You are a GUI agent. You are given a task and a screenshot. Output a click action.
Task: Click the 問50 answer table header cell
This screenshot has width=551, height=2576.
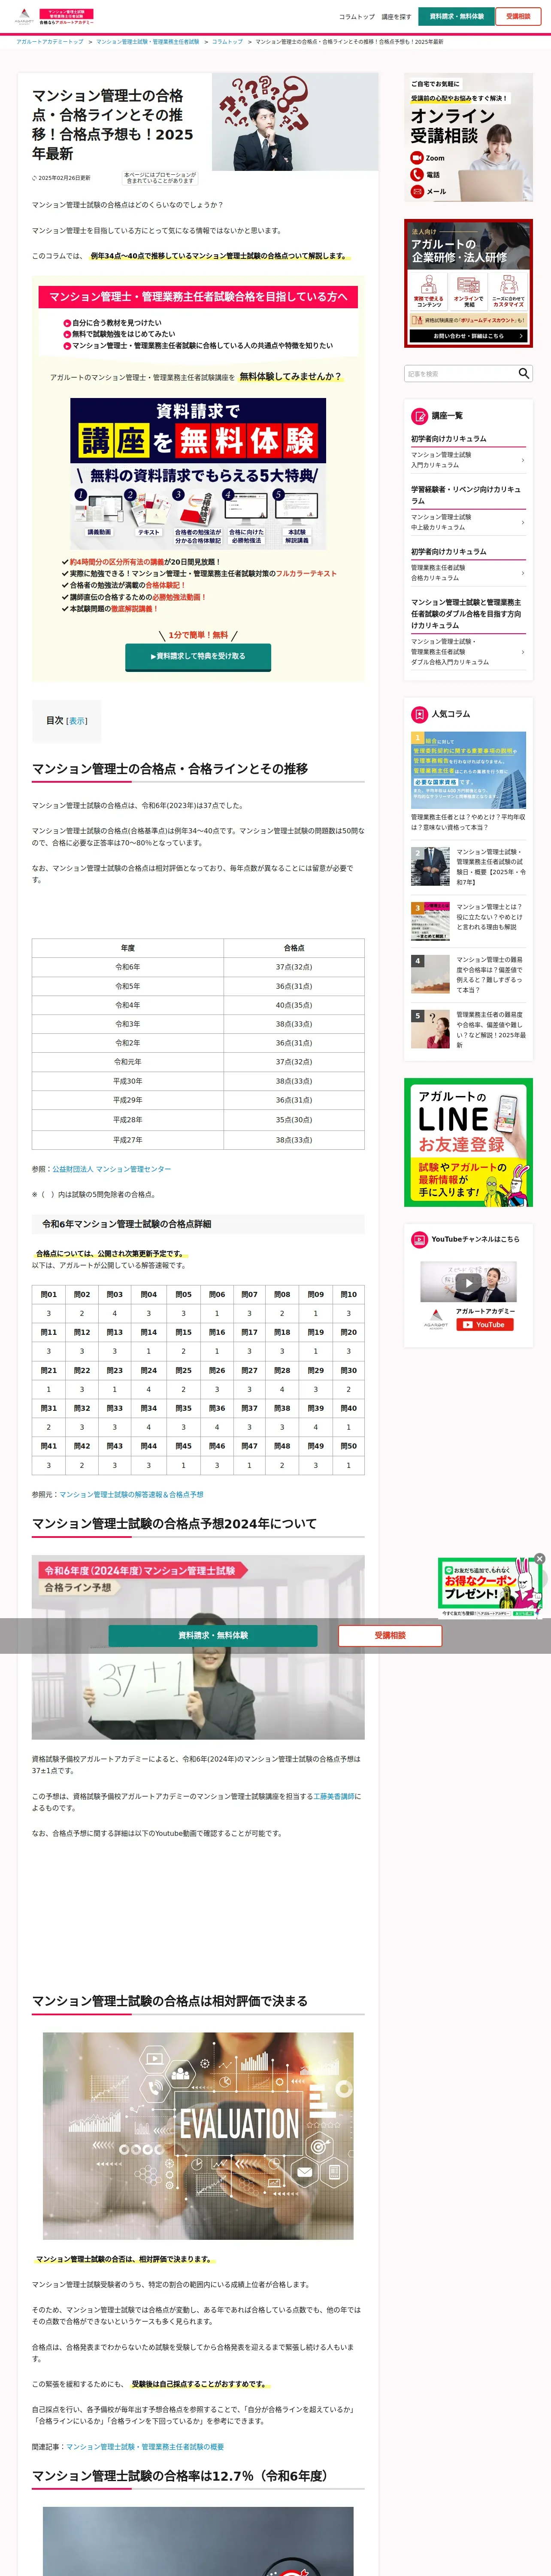[348, 1446]
